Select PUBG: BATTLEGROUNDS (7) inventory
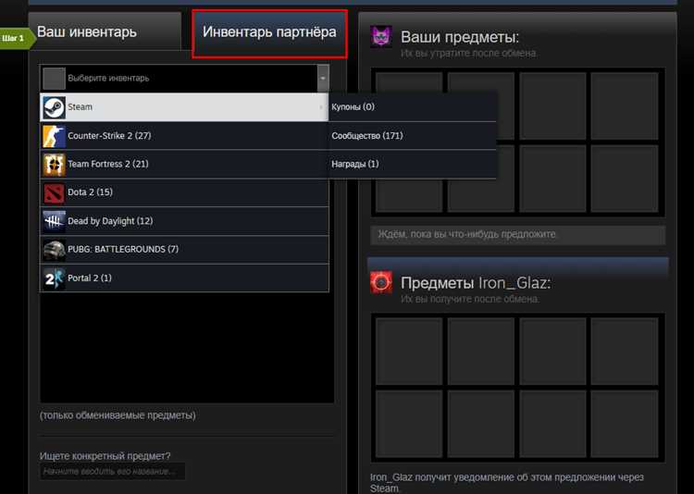Image resolution: width=694 pixels, height=494 pixels. [x=184, y=250]
